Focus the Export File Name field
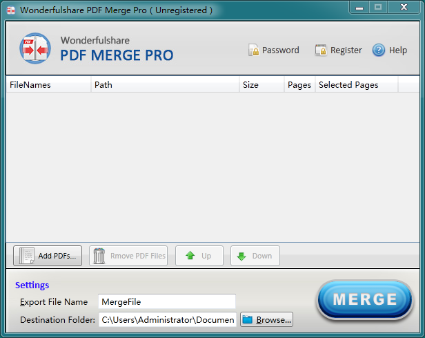This screenshot has height=338, width=425. [167, 301]
